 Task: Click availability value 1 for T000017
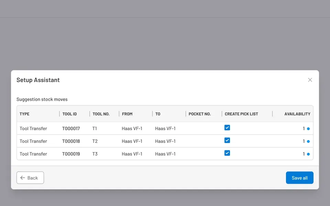click(x=304, y=128)
